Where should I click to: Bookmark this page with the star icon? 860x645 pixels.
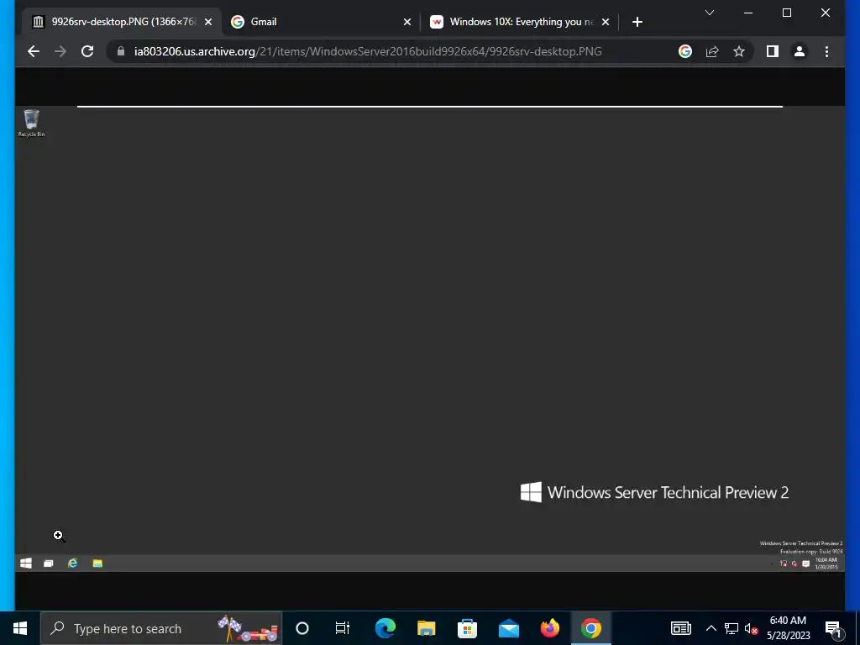(739, 51)
